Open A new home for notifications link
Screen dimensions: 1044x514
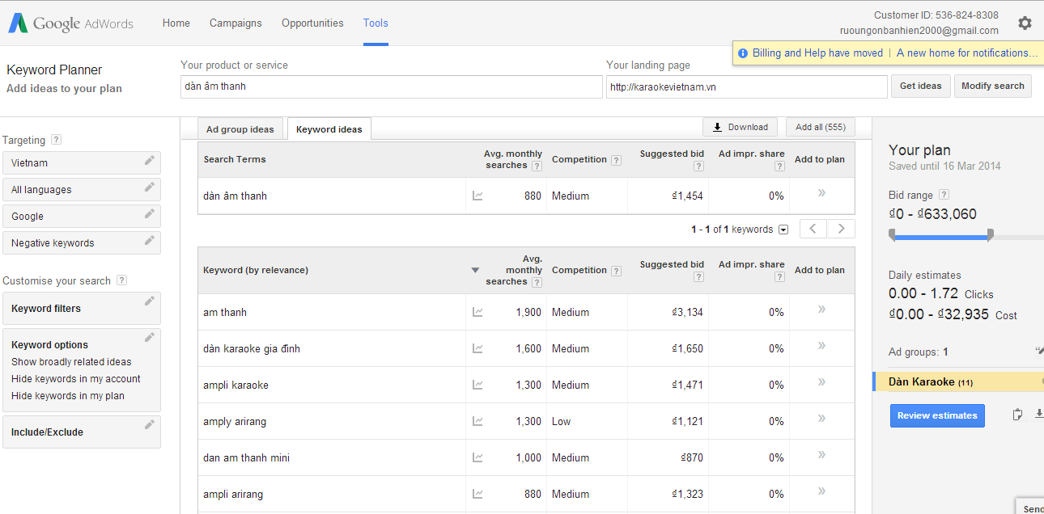point(967,53)
